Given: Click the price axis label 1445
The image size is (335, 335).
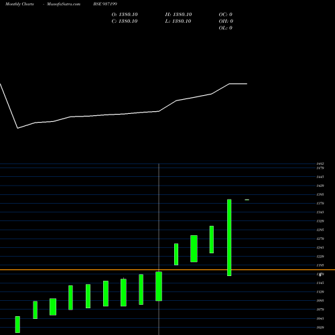Looking at the screenshot, I should (x=320, y=177).
